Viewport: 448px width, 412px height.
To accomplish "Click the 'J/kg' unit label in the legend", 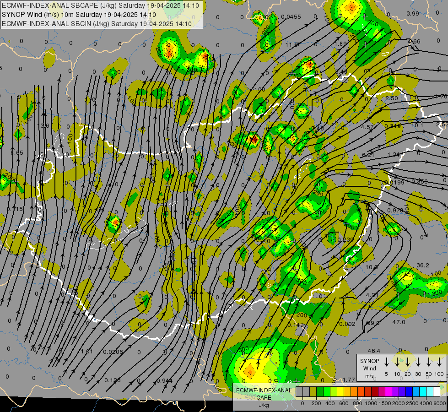I will click(264, 405).
